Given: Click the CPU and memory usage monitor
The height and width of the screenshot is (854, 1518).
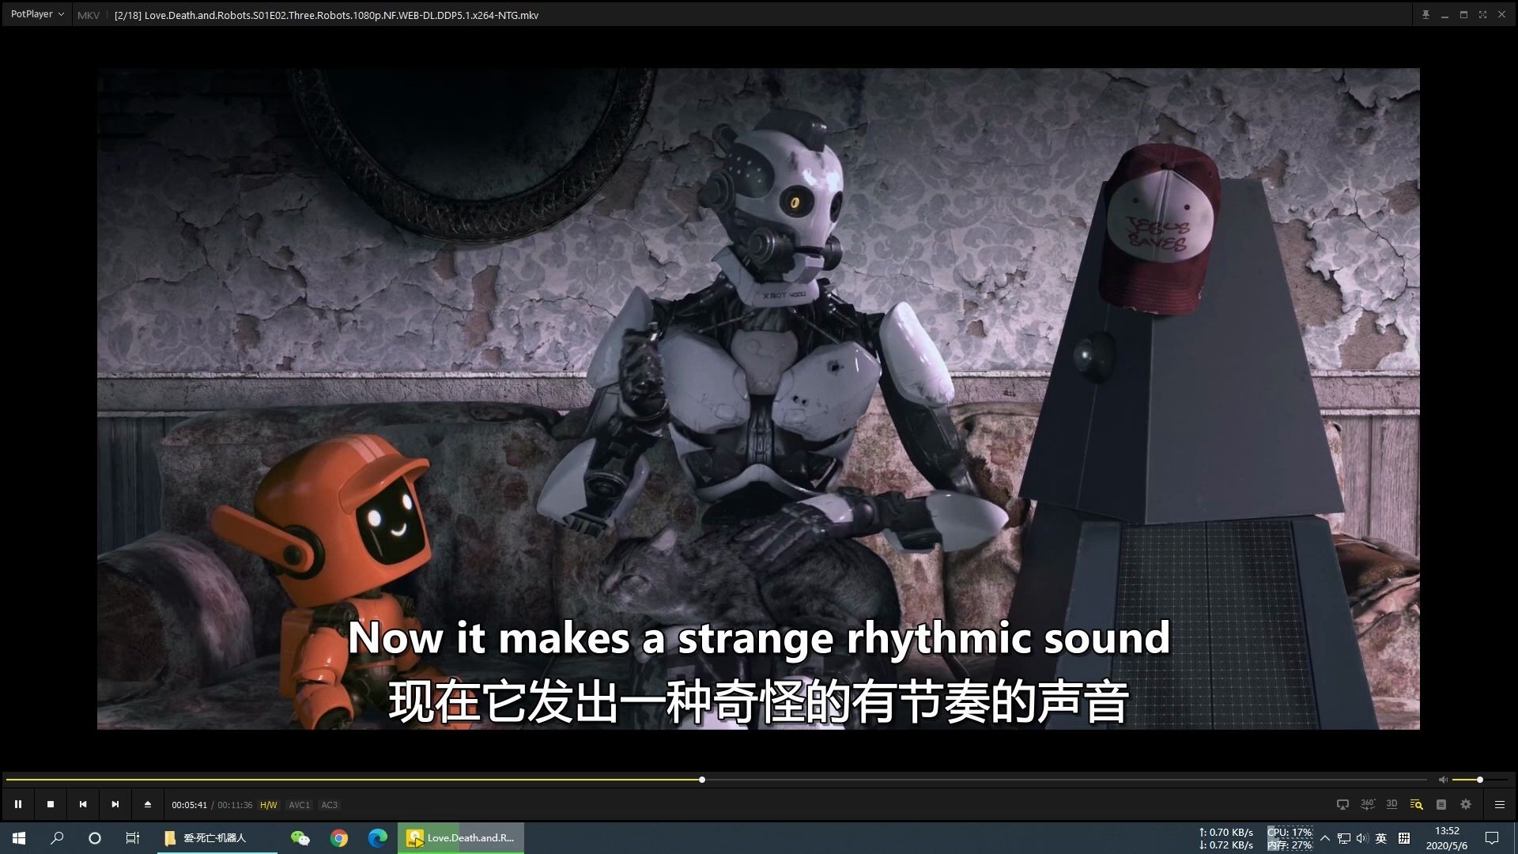Looking at the screenshot, I should click(x=1290, y=838).
